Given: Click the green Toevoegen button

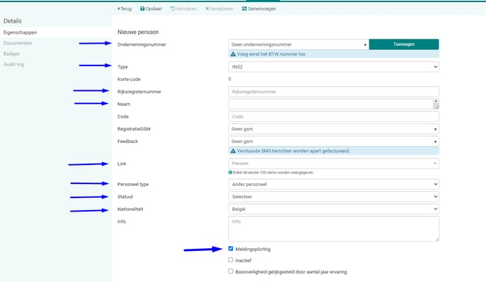Looking at the screenshot, I should coord(404,44).
